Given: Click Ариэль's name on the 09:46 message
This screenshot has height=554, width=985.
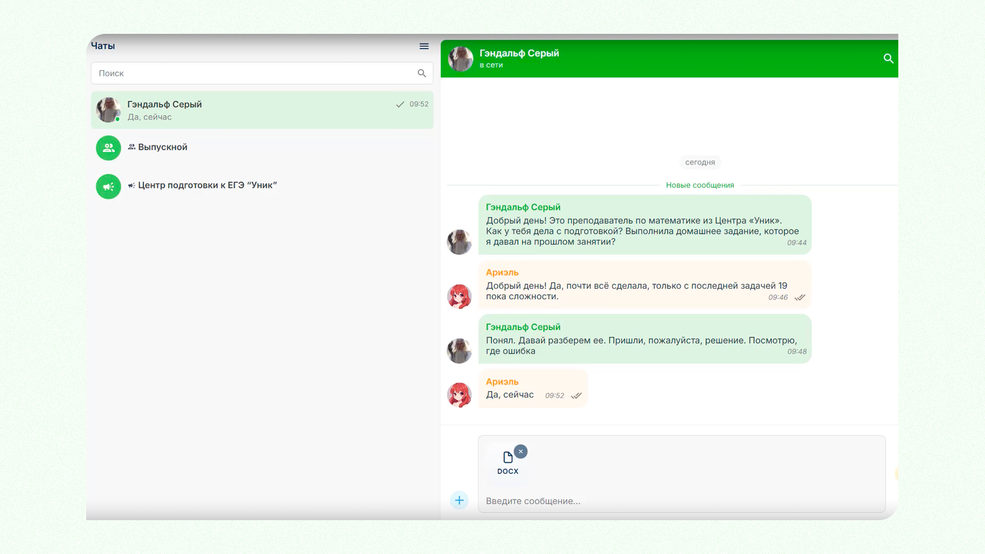Looking at the screenshot, I should (x=502, y=272).
